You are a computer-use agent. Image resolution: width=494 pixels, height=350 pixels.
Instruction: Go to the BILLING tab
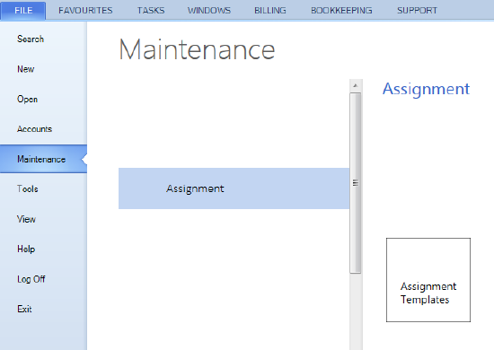pyautogui.click(x=270, y=11)
